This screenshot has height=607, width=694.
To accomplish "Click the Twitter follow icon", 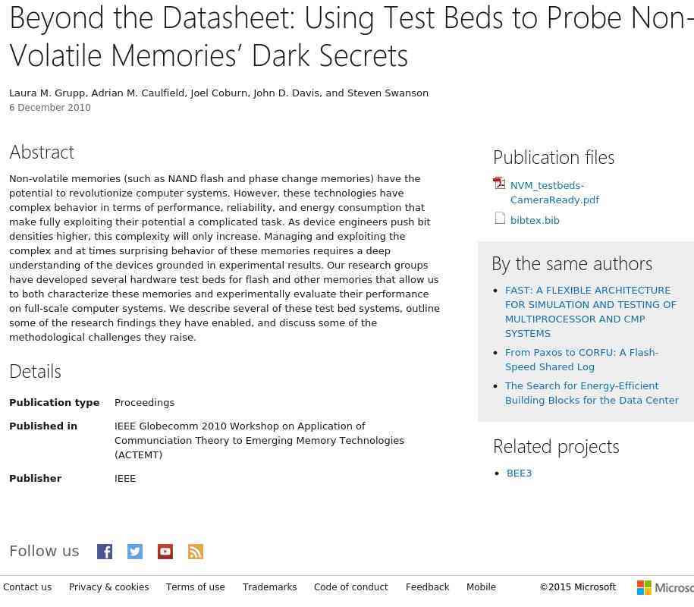I will 135,552.
